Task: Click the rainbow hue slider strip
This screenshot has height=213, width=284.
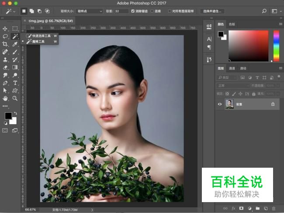Action: point(276,46)
